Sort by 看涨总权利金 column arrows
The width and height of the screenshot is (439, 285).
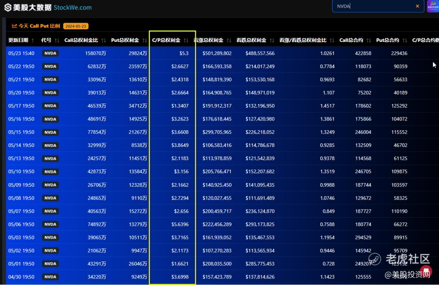tap(229, 41)
